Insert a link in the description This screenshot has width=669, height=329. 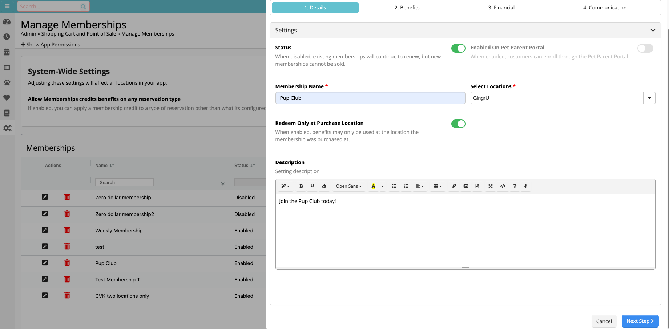[x=454, y=186]
